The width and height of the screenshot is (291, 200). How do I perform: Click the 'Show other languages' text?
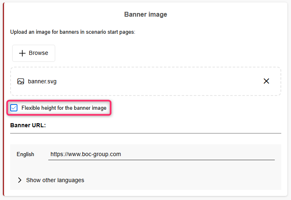pos(55,180)
